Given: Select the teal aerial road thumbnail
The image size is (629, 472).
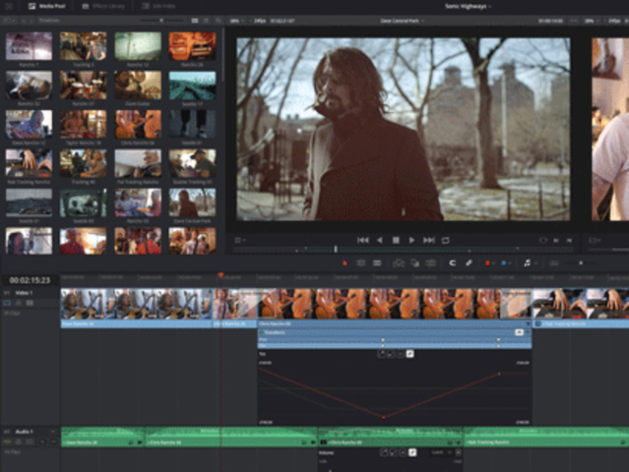Looking at the screenshot, I should point(192,85).
